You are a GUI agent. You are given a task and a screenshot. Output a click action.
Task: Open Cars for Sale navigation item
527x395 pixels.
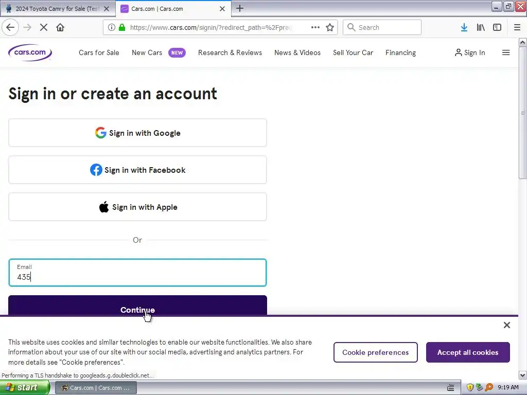click(99, 53)
